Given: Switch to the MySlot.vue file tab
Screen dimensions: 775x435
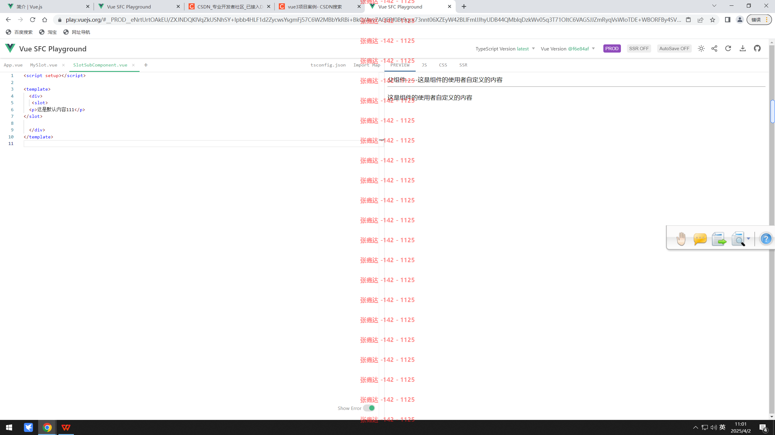Looking at the screenshot, I should (44, 65).
